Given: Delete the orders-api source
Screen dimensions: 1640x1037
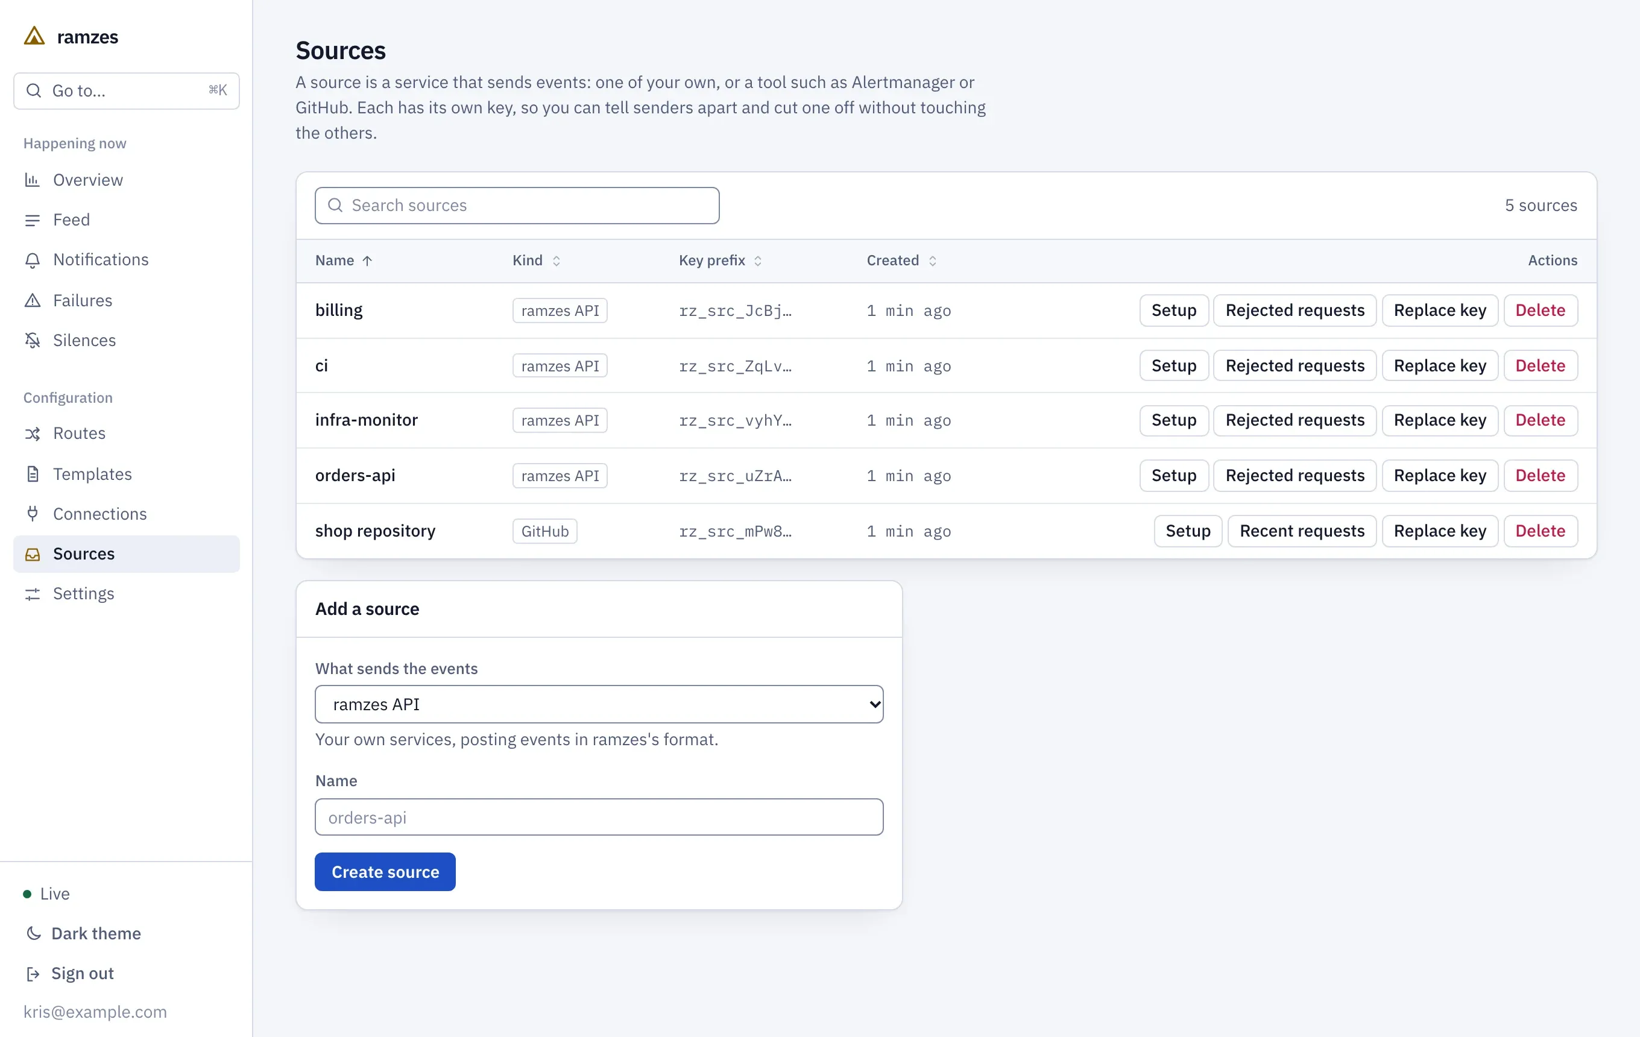Looking at the screenshot, I should [x=1540, y=475].
